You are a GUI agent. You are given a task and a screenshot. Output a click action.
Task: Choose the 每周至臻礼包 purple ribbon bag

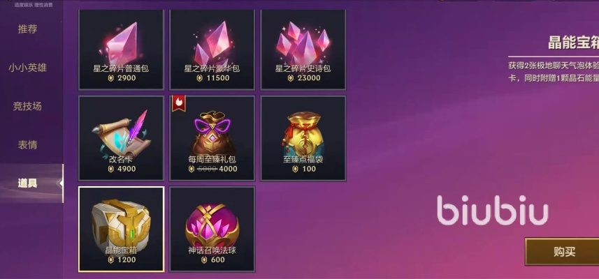click(212, 138)
